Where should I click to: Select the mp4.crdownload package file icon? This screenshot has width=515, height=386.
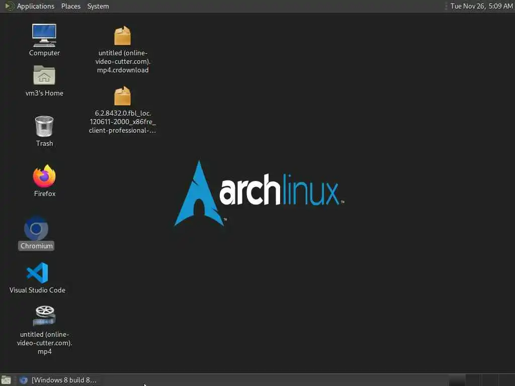click(x=122, y=36)
